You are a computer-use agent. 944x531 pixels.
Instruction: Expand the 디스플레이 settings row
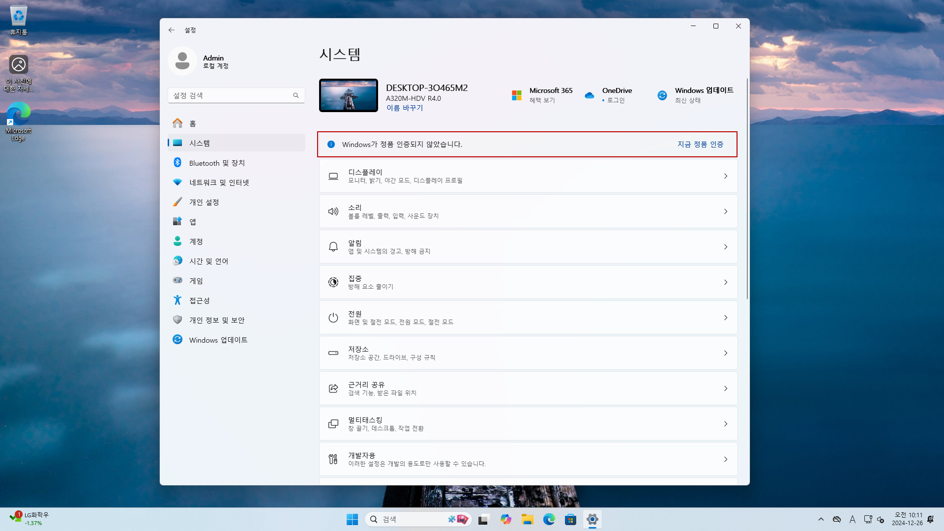tap(528, 176)
